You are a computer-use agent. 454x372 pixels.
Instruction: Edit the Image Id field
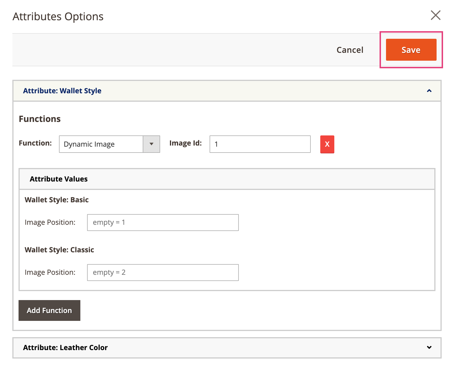click(x=260, y=144)
